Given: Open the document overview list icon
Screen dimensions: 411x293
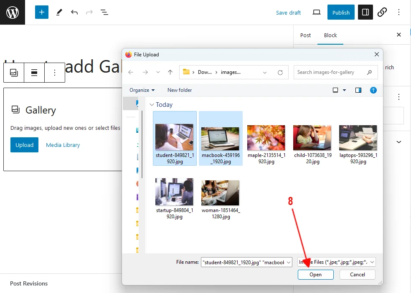Looking at the screenshot, I should point(104,13).
